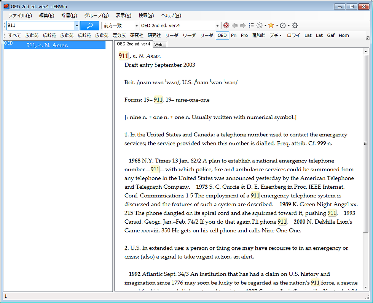
Task: Click the globe web search icon
Action: pyautogui.click(x=260, y=25)
